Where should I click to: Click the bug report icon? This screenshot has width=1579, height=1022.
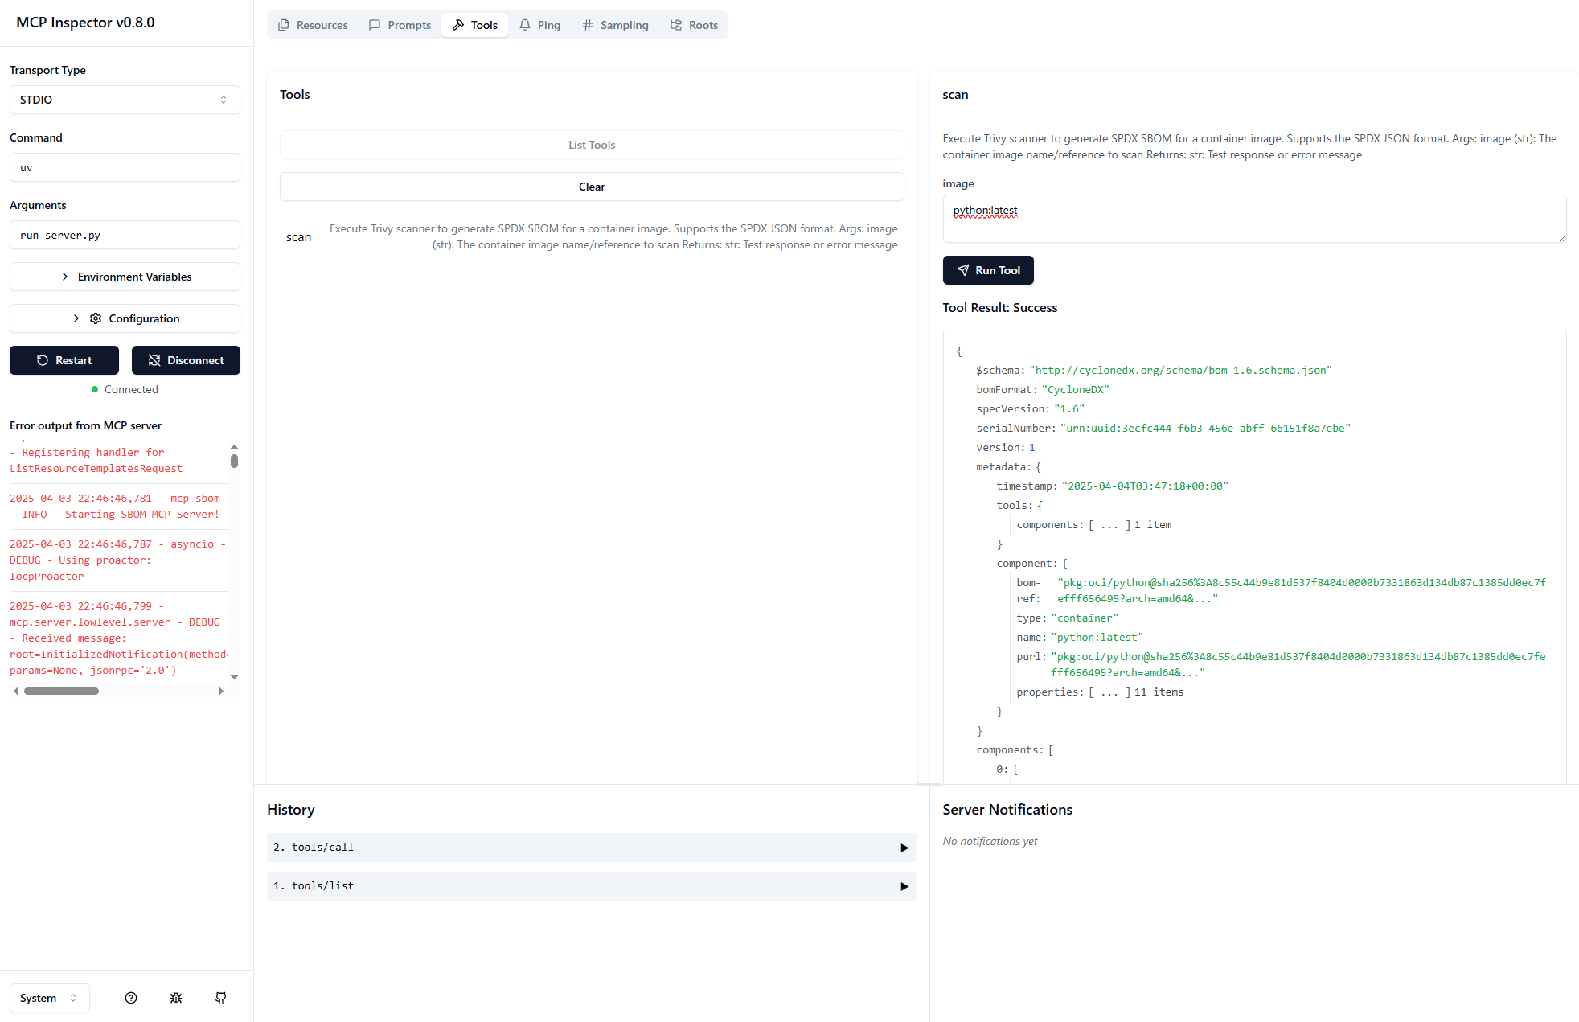click(x=176, y=998)
